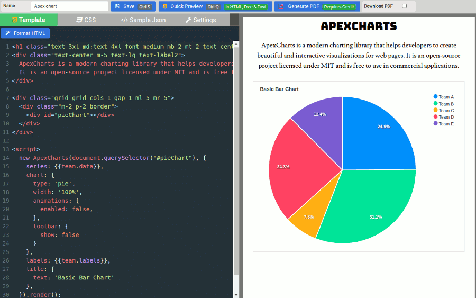This screenshot has width=476, height=298.
Task: Click the ApexCharts description paragraph in preview
Action: pyautogui.click(x=359, y=55)
